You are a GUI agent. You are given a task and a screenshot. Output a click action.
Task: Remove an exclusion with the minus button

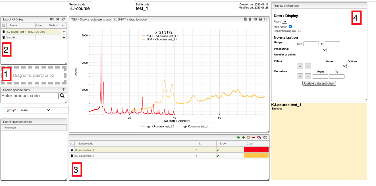(x=308, y=77)
